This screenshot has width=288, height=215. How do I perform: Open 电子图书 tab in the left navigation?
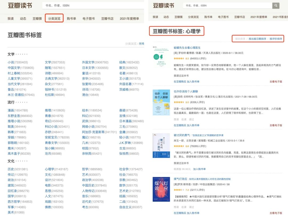click(89, 19)
